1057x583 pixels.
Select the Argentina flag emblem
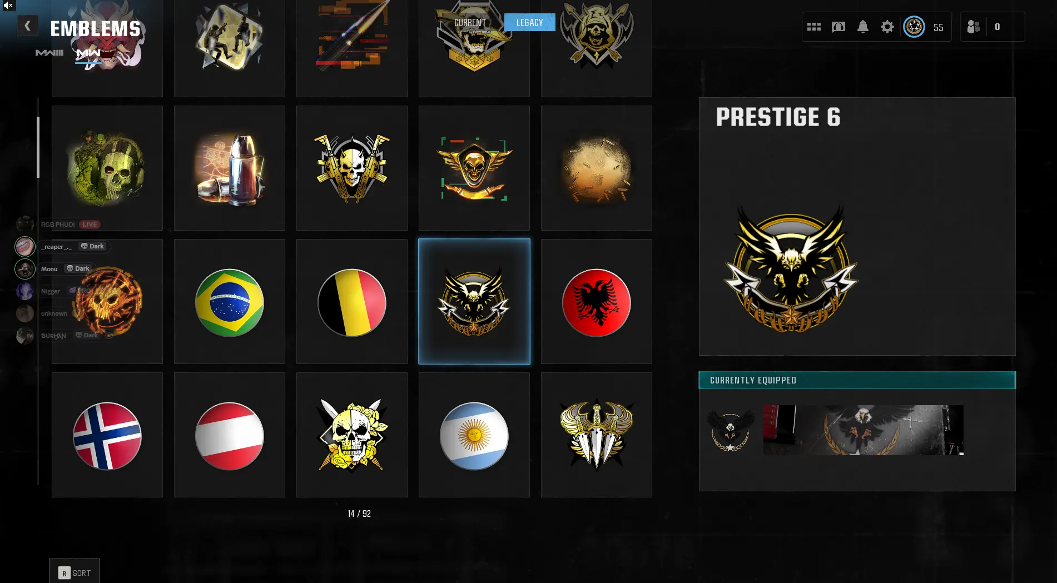point(474,435)
